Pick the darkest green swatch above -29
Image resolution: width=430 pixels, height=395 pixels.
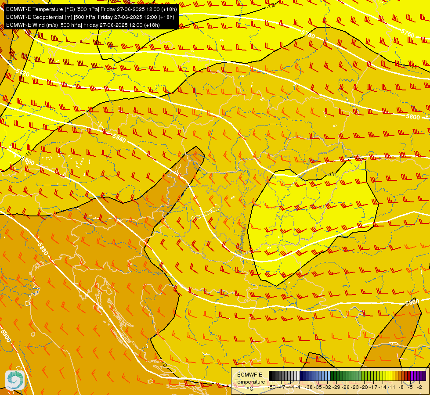(x=332, y=376)
